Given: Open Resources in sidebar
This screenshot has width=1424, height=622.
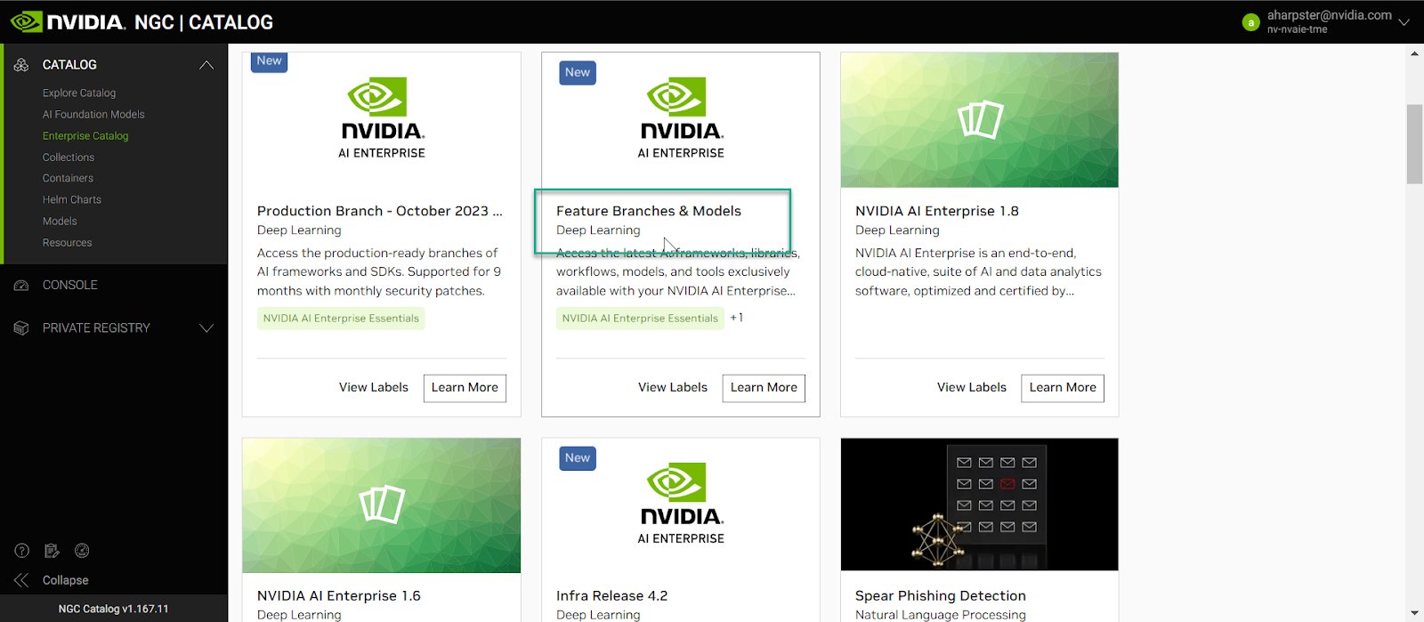Looking at the screenshot, I should pyautogui.click(x=68, y=242).
